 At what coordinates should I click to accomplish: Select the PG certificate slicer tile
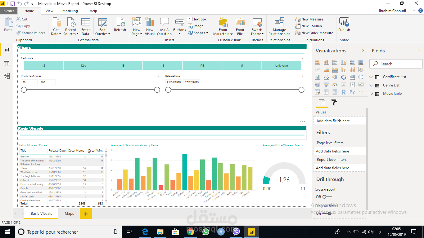click(x=202, y=65)
